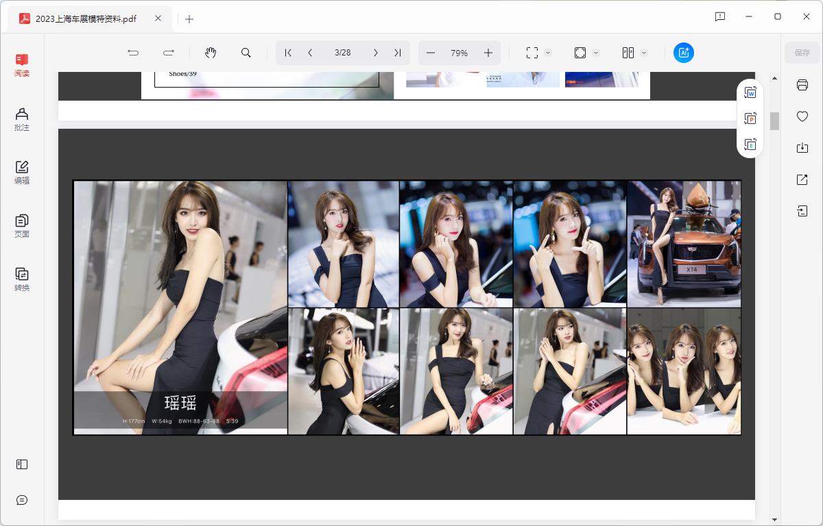This screenshot has width=823, height=526.
Task: Go to the next page
Action: [x=376, y=53]
